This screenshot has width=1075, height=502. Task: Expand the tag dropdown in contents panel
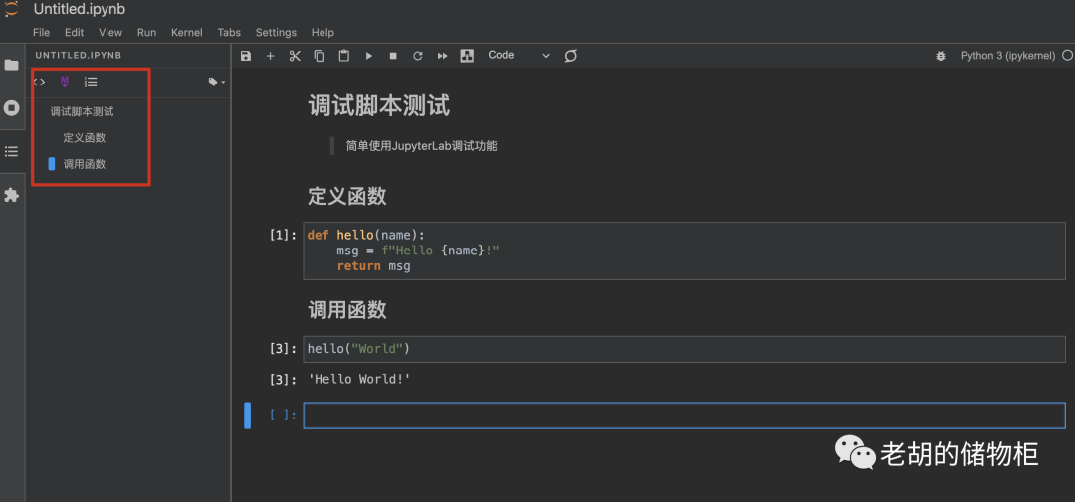point(216,82)
